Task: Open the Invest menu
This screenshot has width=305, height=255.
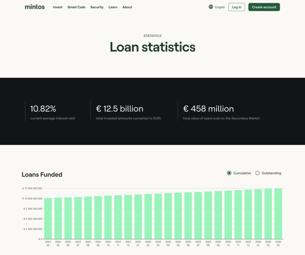Action: pos(58,7)
